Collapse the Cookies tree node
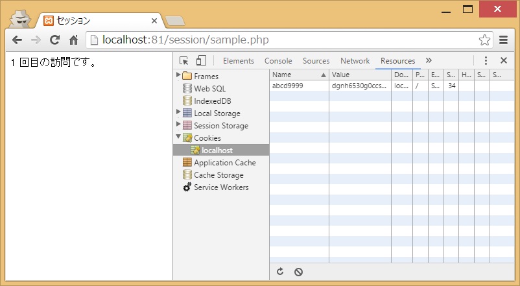This screenshot has height=286, width=520. coord(178,136)
